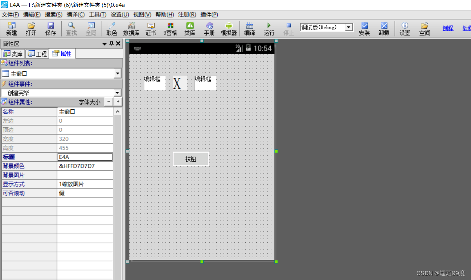Switch to the 类库 tab
The image size is (471, 280).
13,54
